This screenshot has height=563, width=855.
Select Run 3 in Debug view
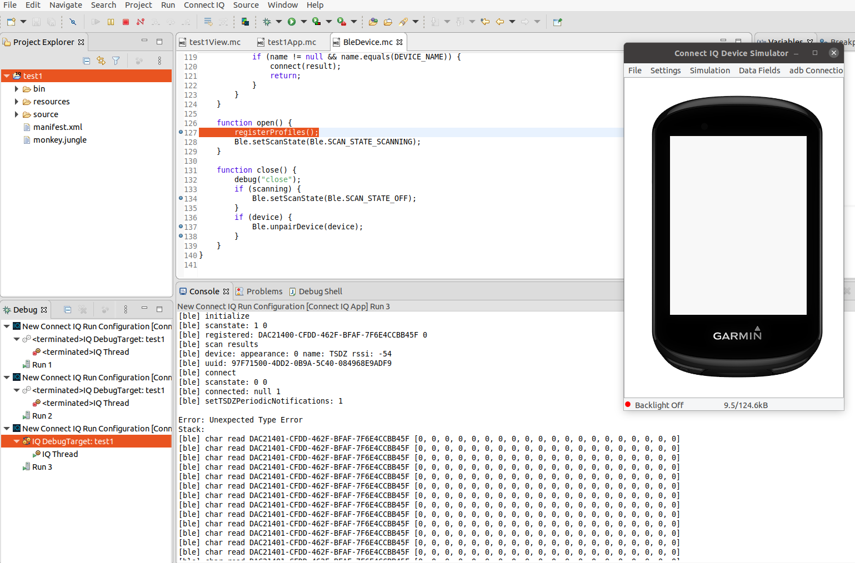coord(42,467)
